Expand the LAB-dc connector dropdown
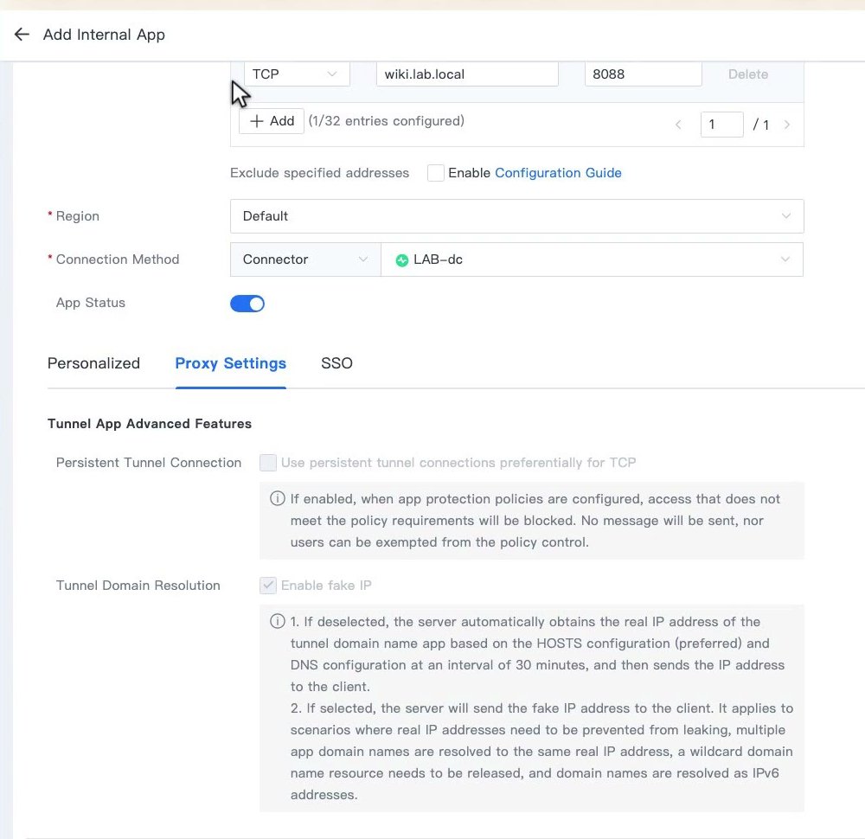 pos(592,259)
